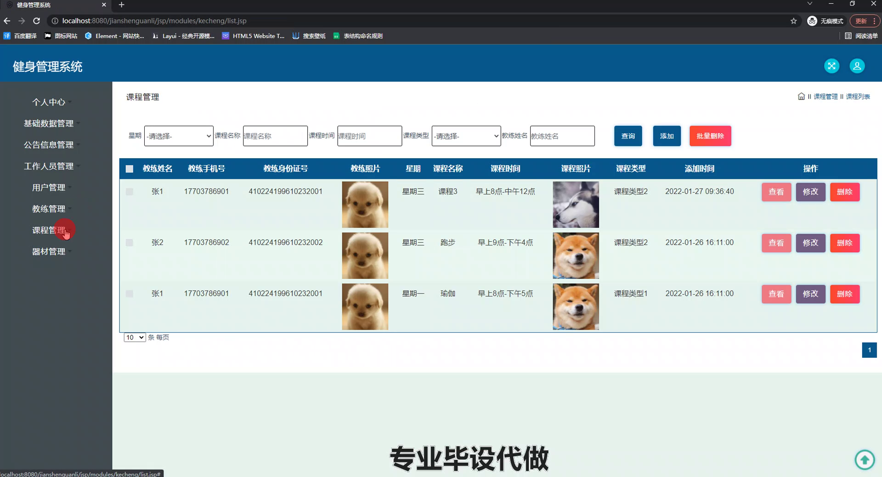The height and width of the screenshot is (477, 882).
Task: Click the 查询 search button
Action: [628, 136]
